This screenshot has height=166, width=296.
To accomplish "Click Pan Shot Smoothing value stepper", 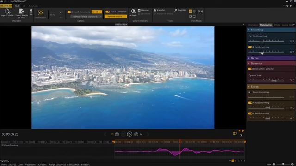I will [293, 41].
